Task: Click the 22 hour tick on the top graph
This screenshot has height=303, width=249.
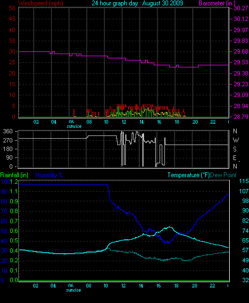Action: tap(213, 122)
